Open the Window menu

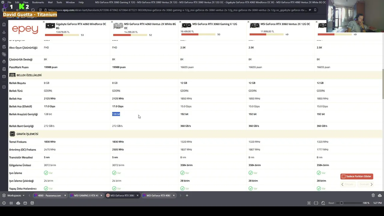point(70,2)
